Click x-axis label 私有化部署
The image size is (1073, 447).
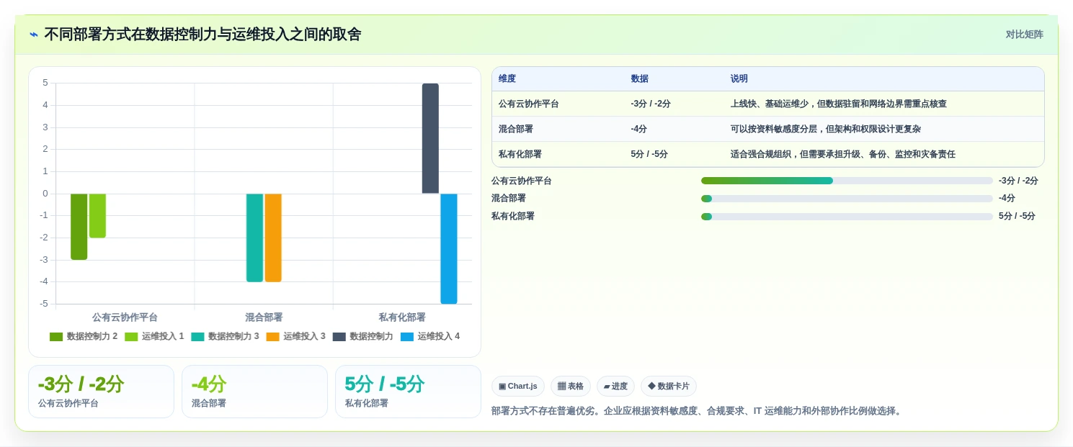(x=402, y=317)
